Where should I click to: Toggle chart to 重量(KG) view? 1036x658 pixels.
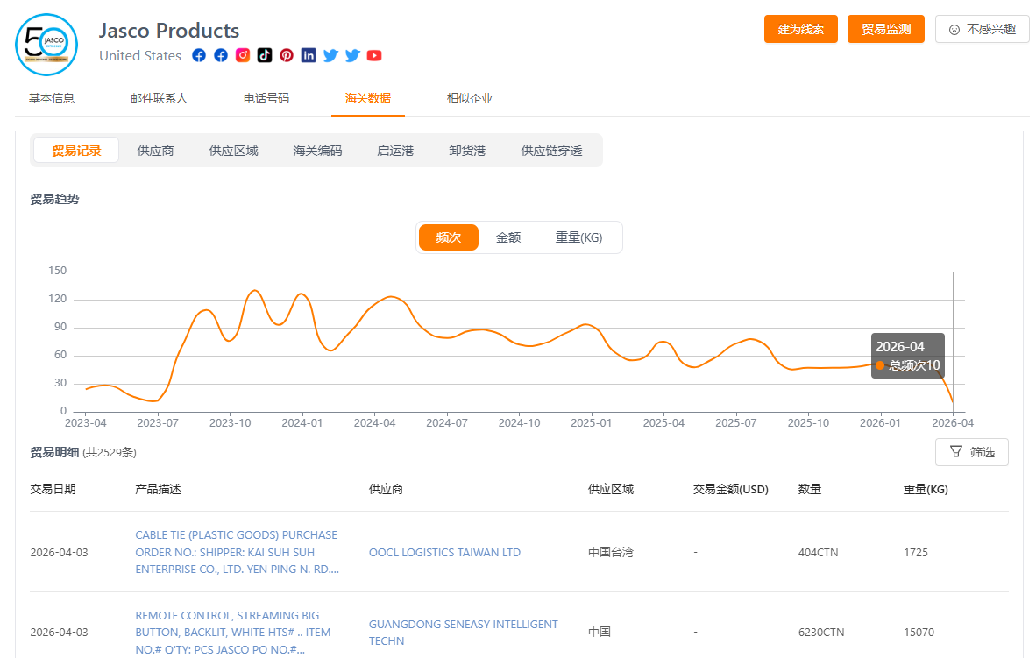[x=578, y=237]
